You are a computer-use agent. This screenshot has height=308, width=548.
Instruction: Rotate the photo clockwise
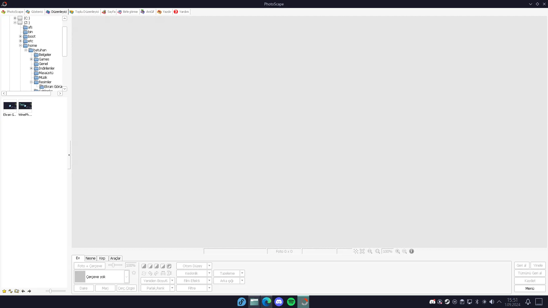coord(156,273)
